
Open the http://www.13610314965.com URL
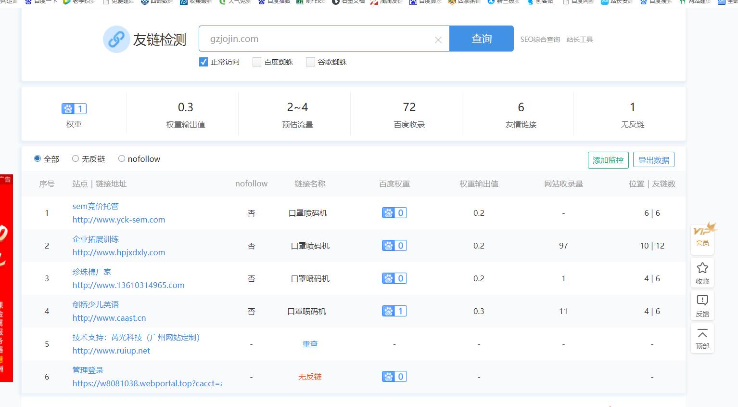(x=128, y=285)
